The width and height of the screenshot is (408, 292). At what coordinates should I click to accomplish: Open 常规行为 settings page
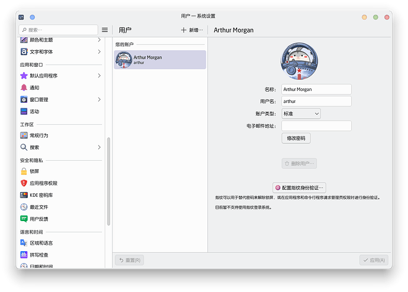(x=61, y=135)
